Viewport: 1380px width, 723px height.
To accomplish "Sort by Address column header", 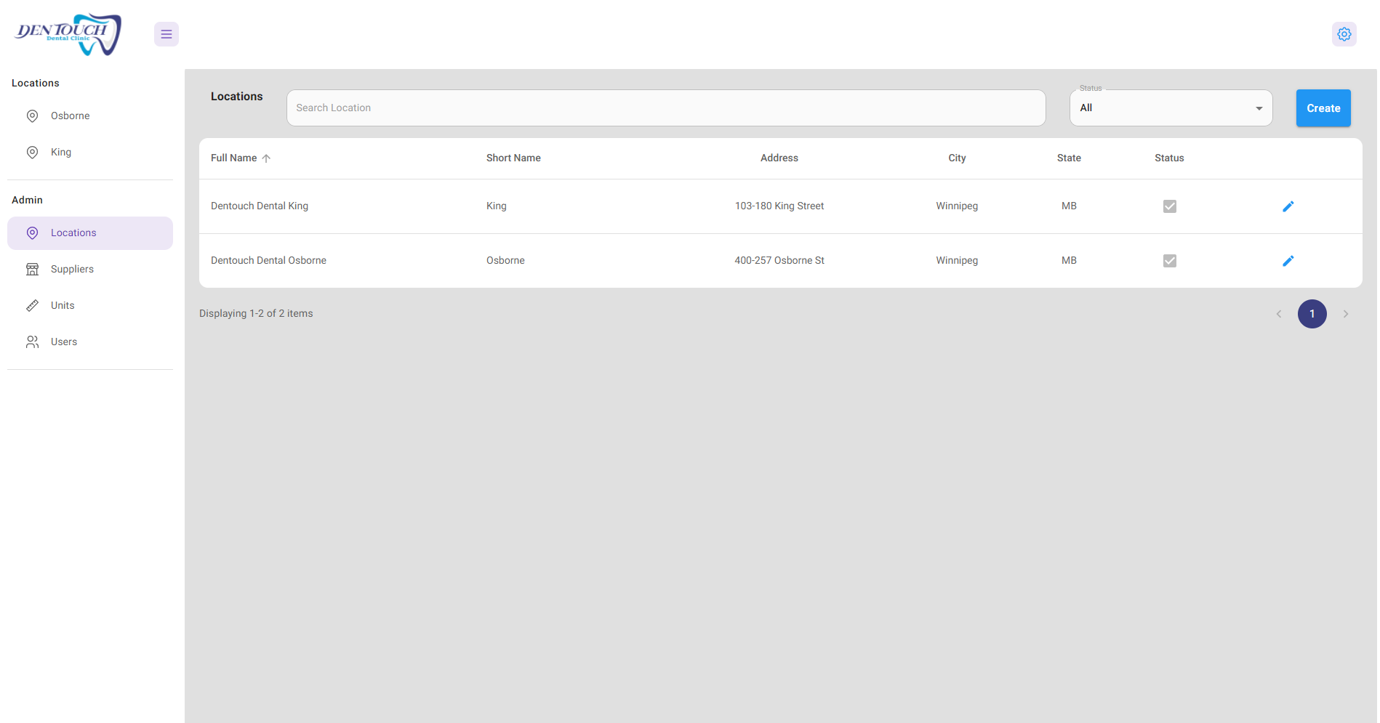I will click(x=779, y=158).
